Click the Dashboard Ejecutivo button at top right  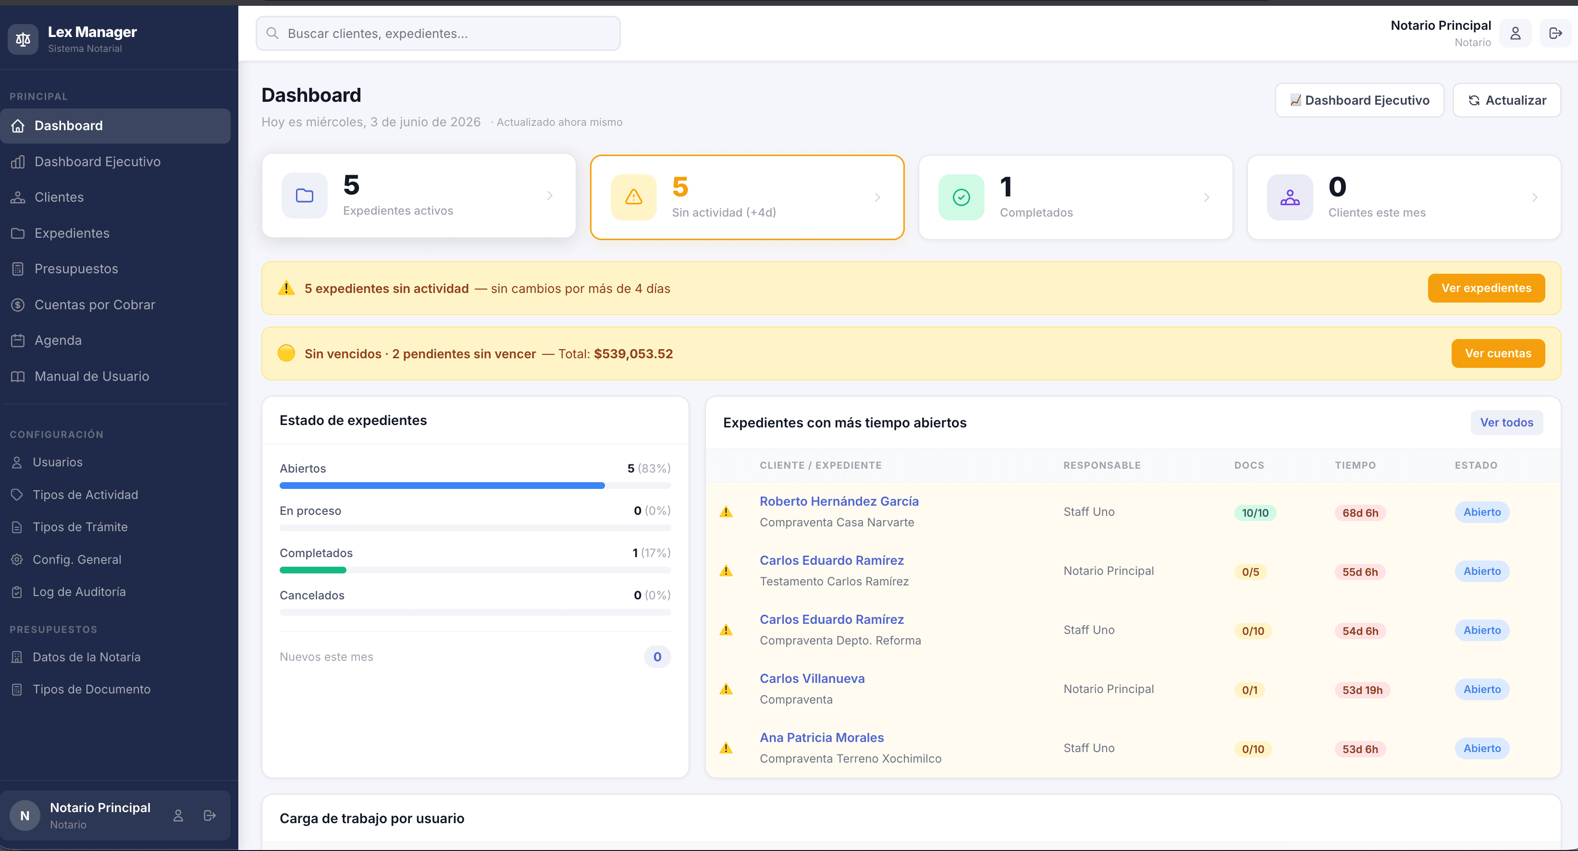tap(1359, 100)
